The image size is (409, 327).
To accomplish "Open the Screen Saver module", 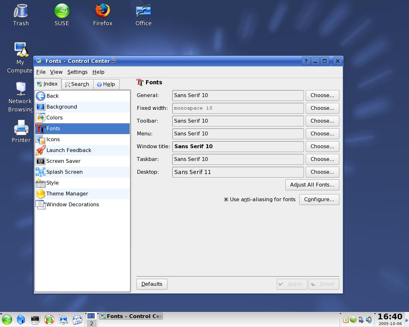I will (82, 161).
